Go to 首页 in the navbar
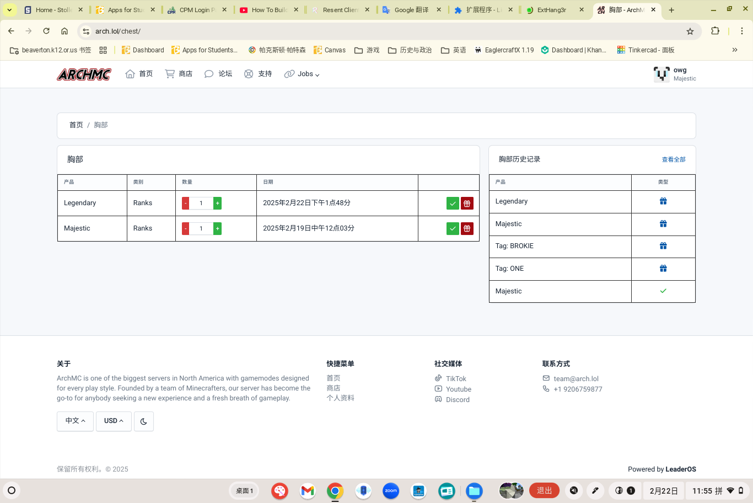Image resolution: width=753 pixels, height=503 pixels. pyautogui.click(x=139, y=74)
